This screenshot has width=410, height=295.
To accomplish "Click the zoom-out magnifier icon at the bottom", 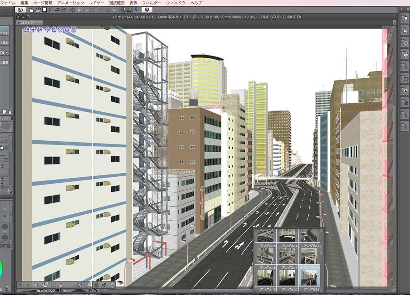I will click(46, 290).
